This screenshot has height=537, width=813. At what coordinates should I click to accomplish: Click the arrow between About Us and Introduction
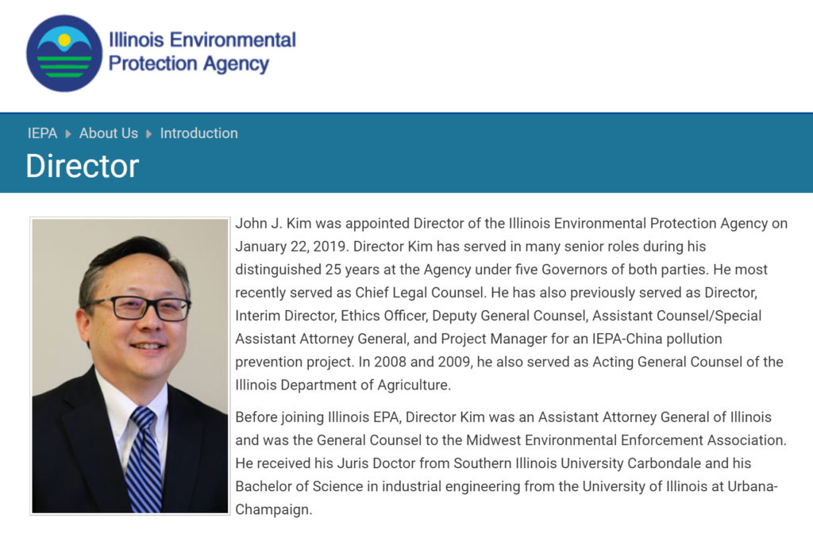(149, 134)
